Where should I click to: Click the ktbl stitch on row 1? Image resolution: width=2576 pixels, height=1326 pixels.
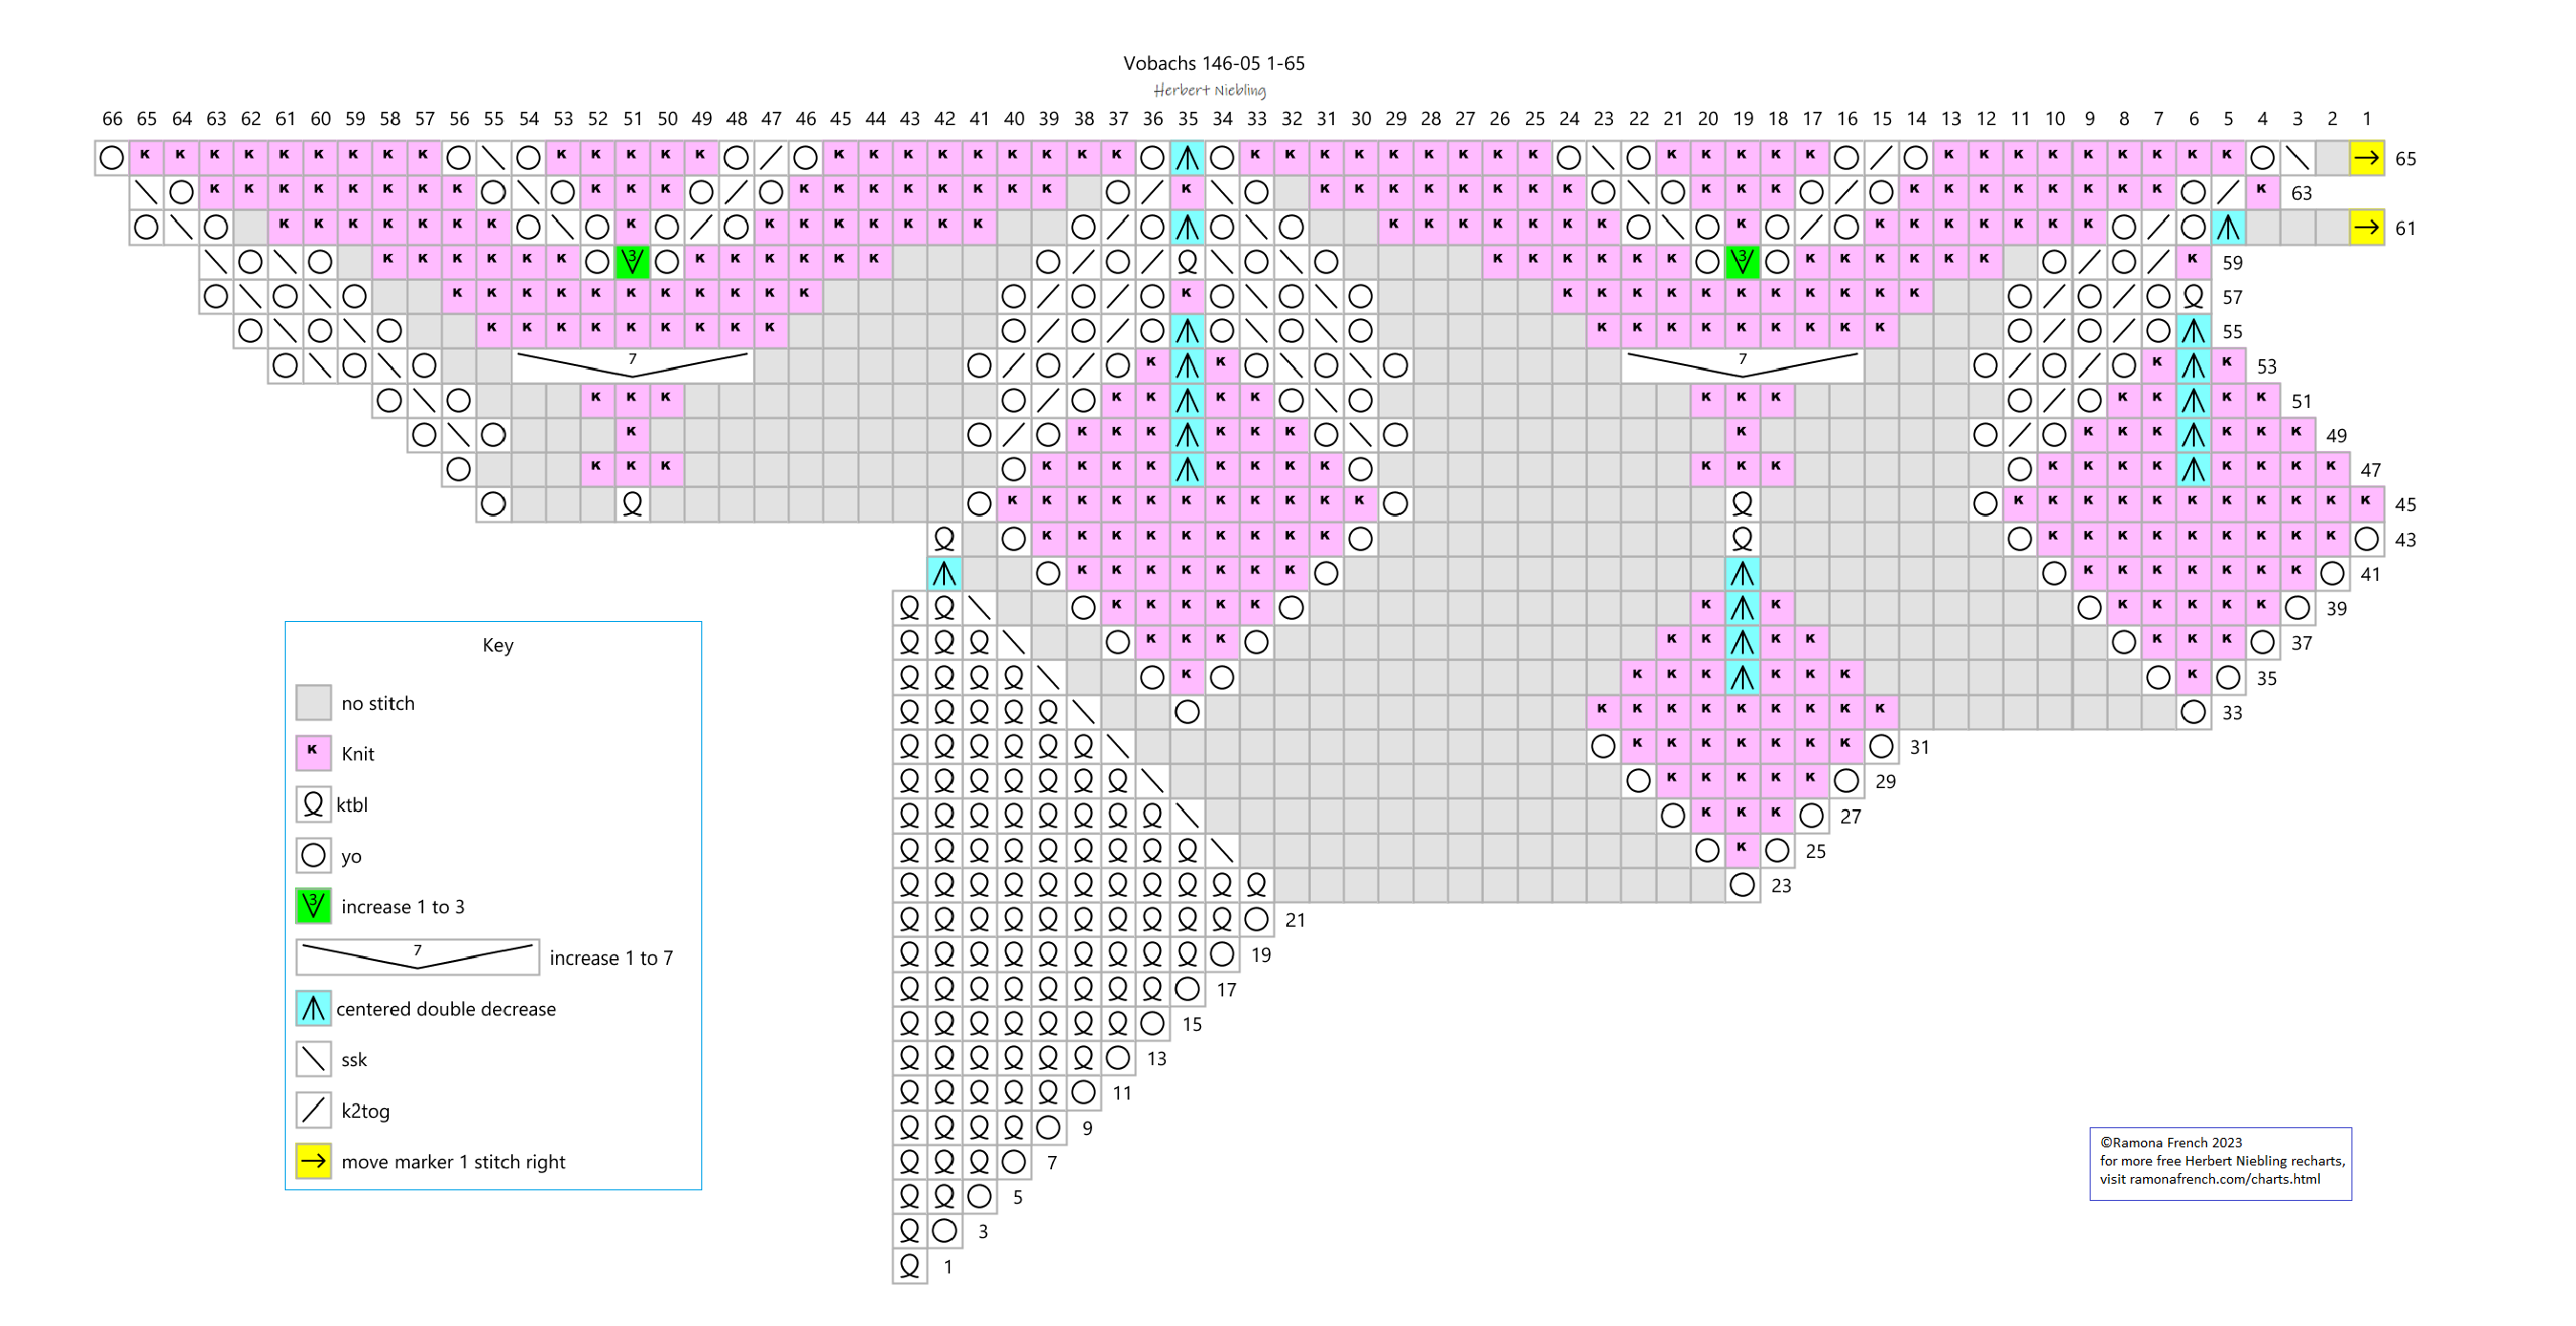tap(909, 1266)
